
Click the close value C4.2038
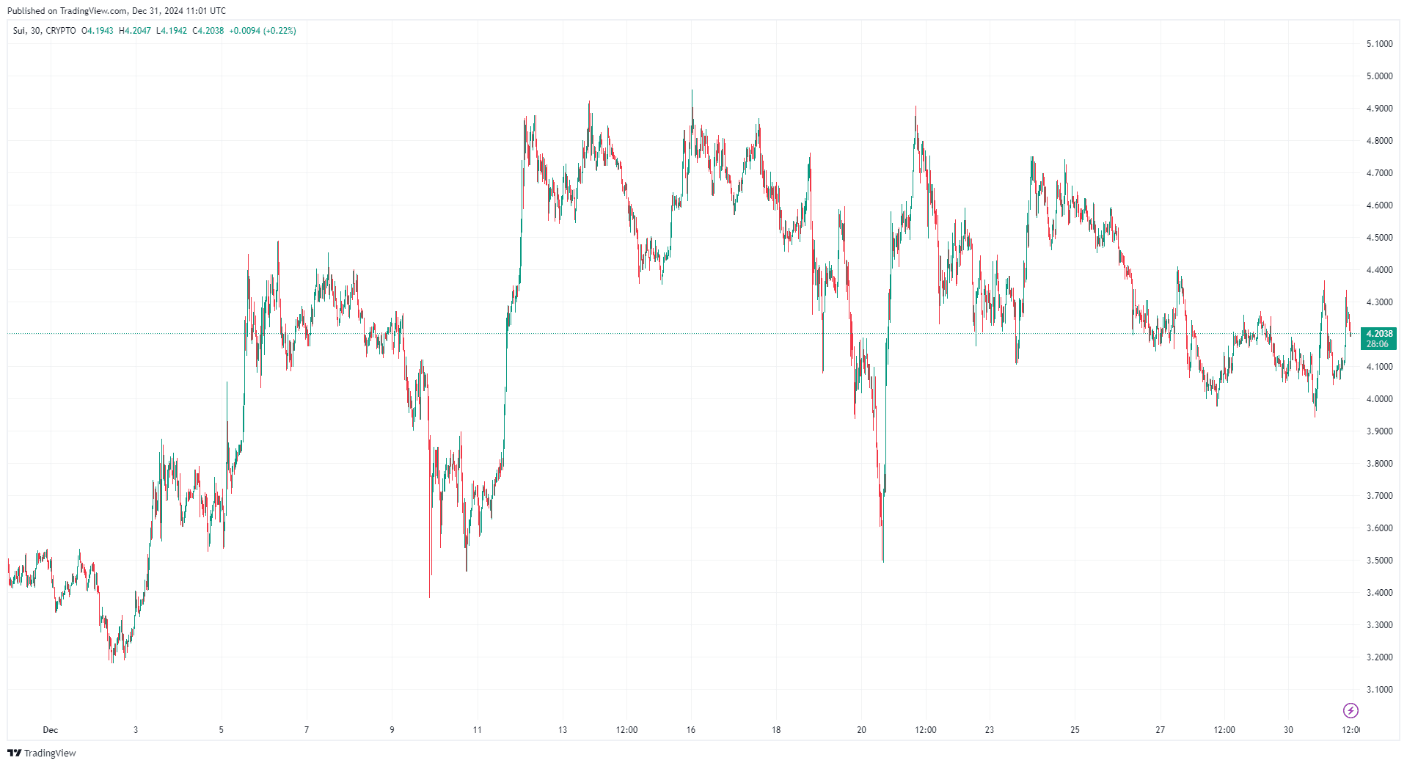point(208,31)
